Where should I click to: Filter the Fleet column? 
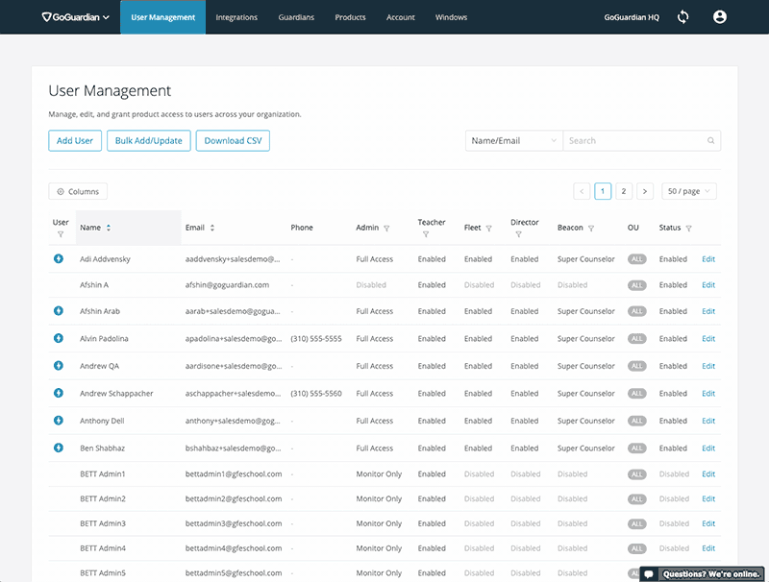[x=488, y=229]
